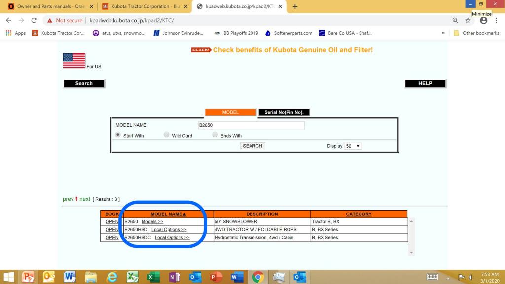505x284 pixels.
Task: Open the Apps bookmark shortcut
Action: tap(15, 33)
